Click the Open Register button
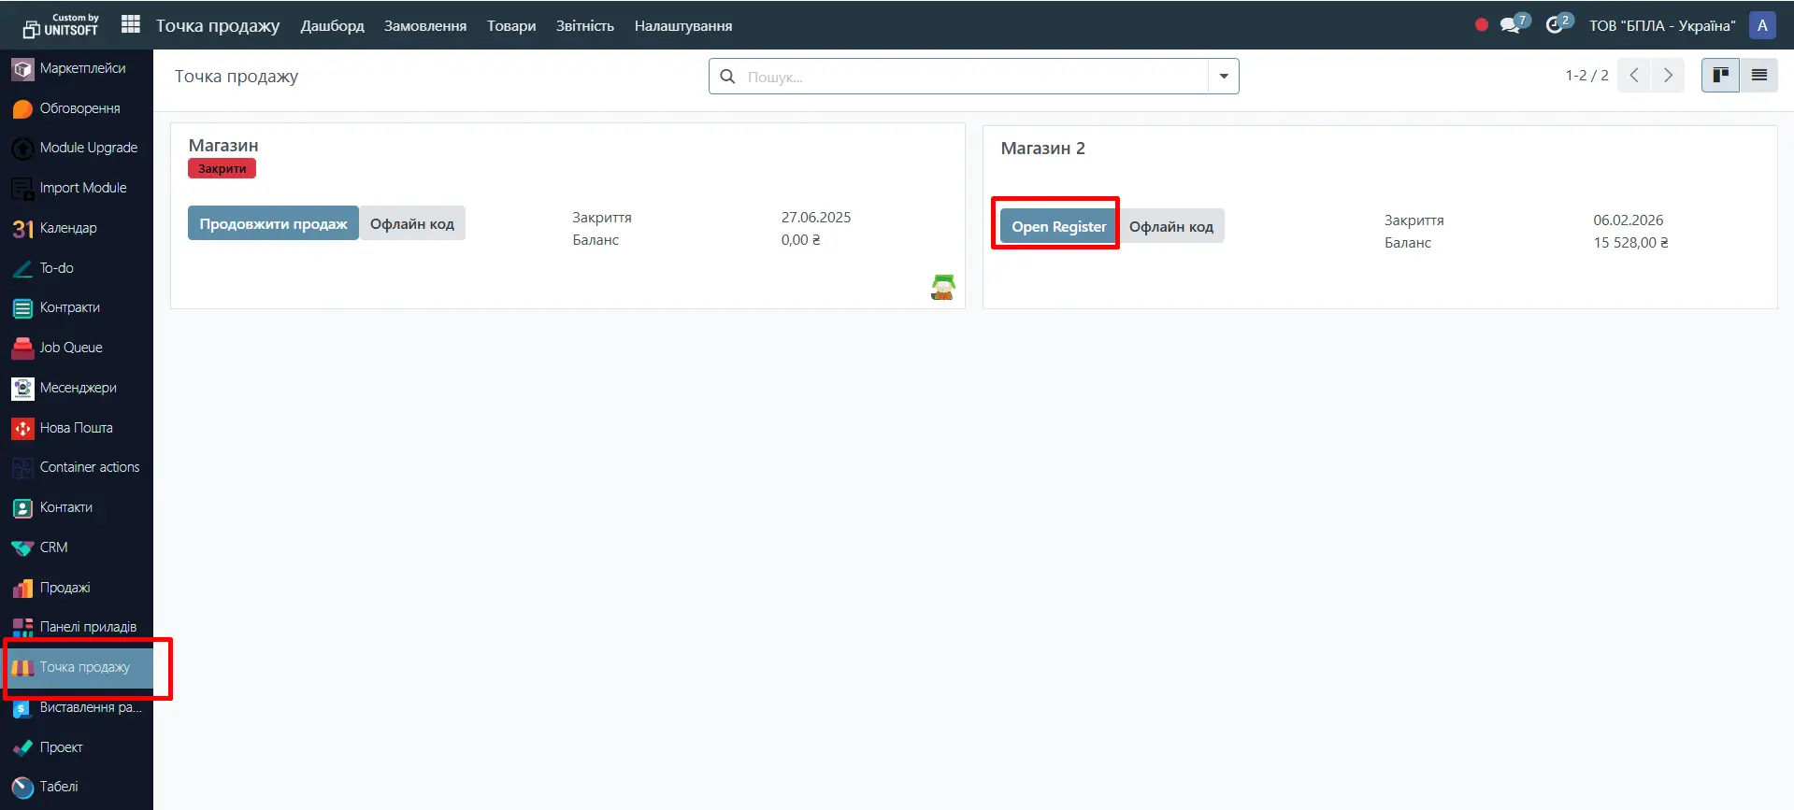Viewport: 1794px width, 810px height. (1058, 226)
